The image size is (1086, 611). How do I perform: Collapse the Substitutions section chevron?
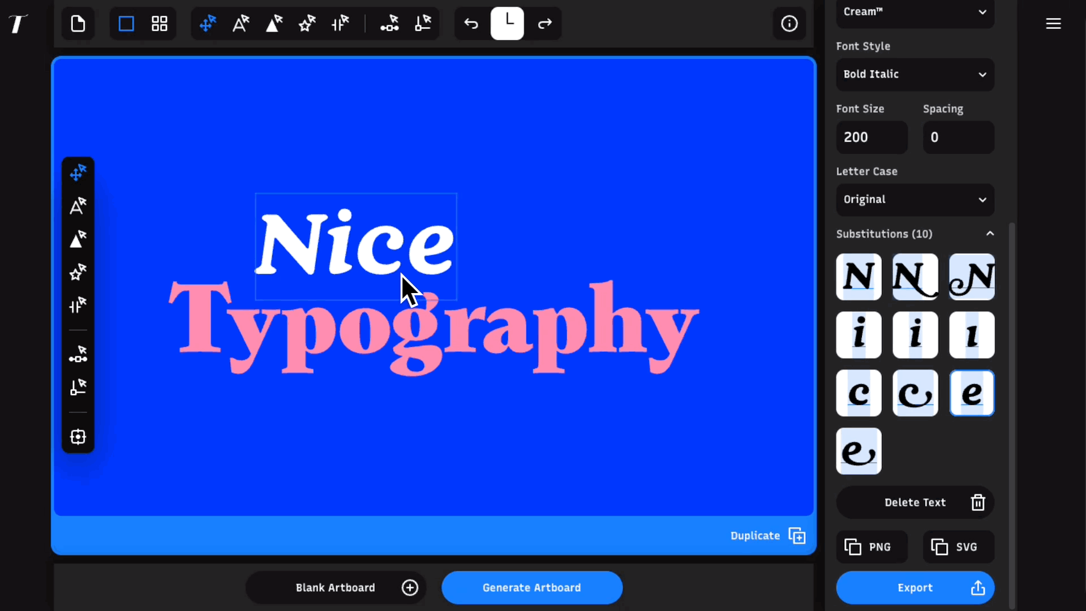pos(990,234)
